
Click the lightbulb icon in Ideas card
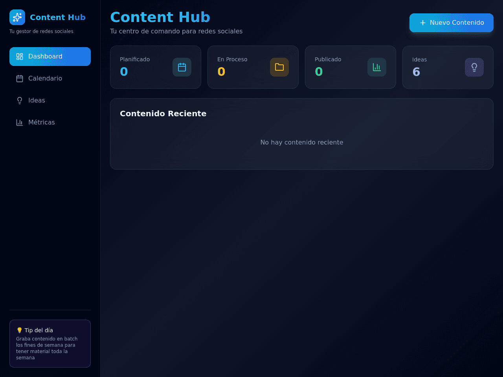474,67
